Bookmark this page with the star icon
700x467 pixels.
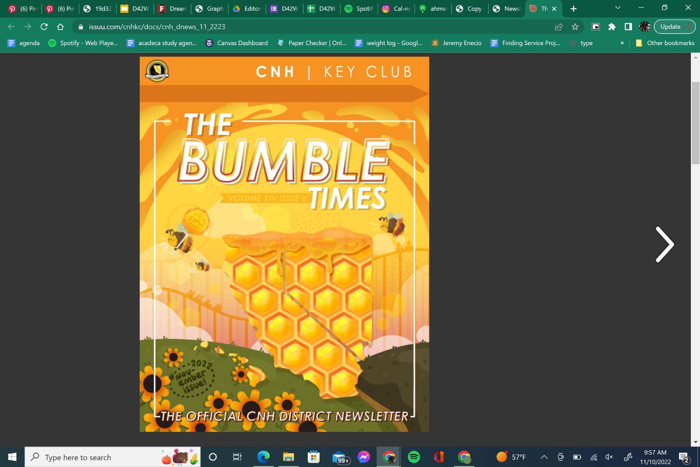coord(575,27)
